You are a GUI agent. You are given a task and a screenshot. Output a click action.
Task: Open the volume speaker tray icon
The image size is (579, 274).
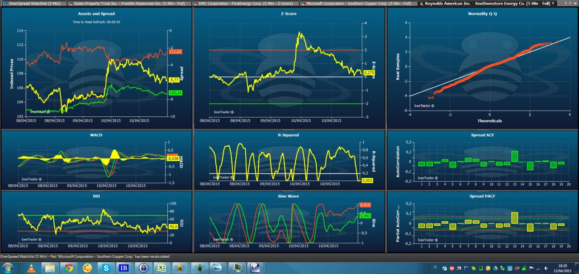(x=546, y=268)
